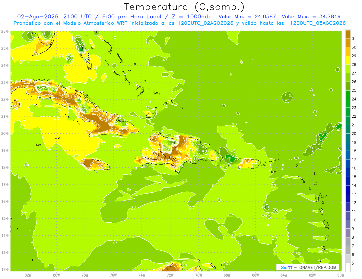The width and height of the screenshot is (362, 279).
Task: Click legend scale value "10"
Action: tap(354, 220)
